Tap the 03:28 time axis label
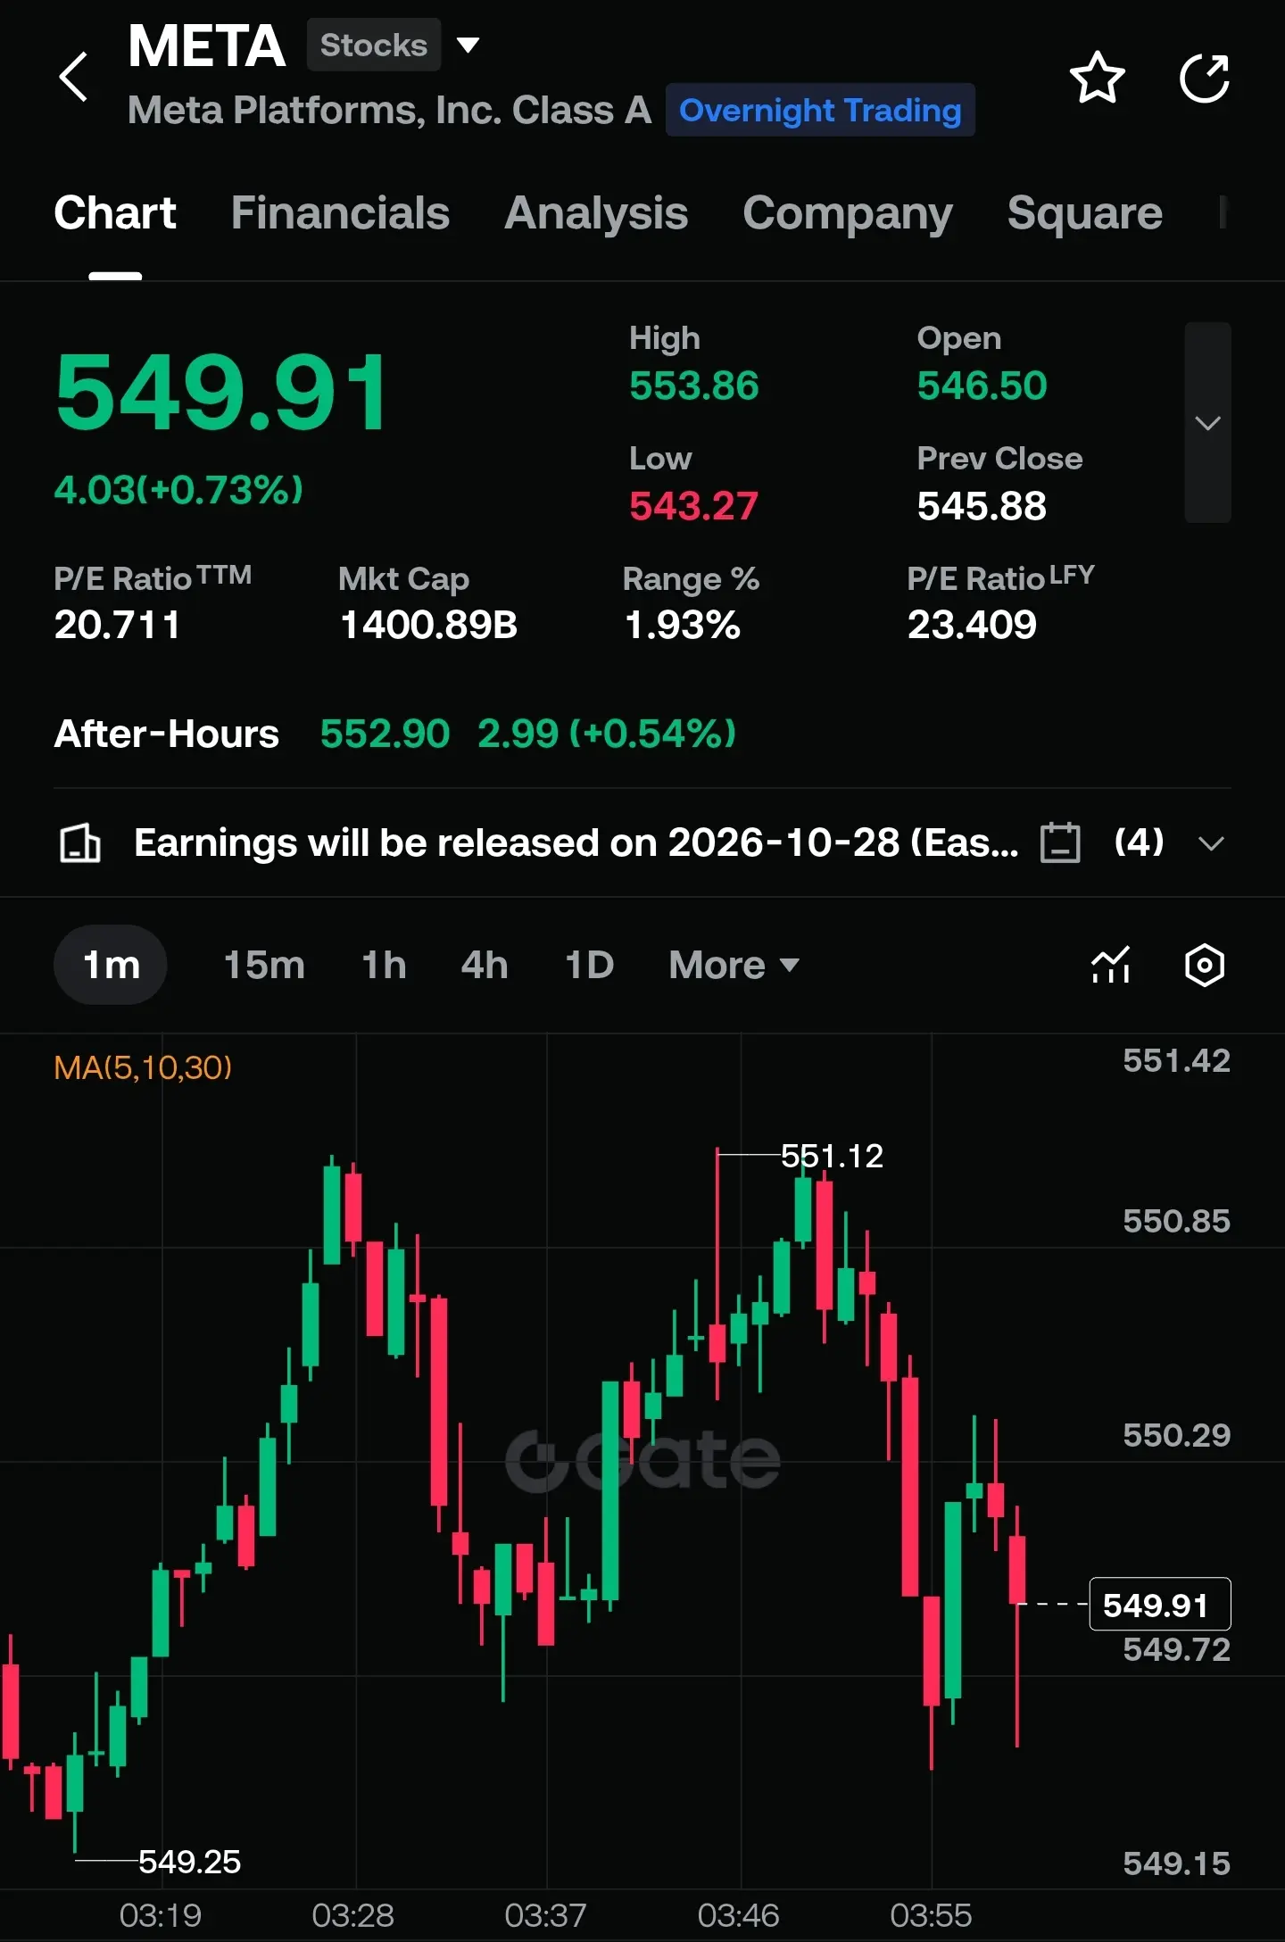 point(352,1915)
